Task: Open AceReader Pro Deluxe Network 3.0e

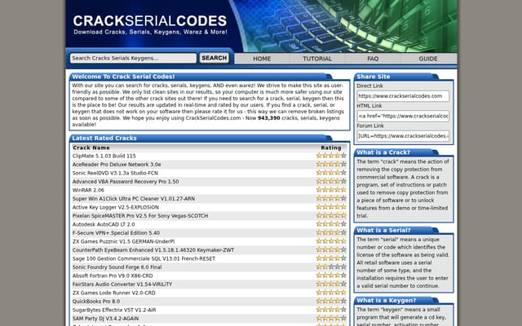Action: [x=117, y=165]
